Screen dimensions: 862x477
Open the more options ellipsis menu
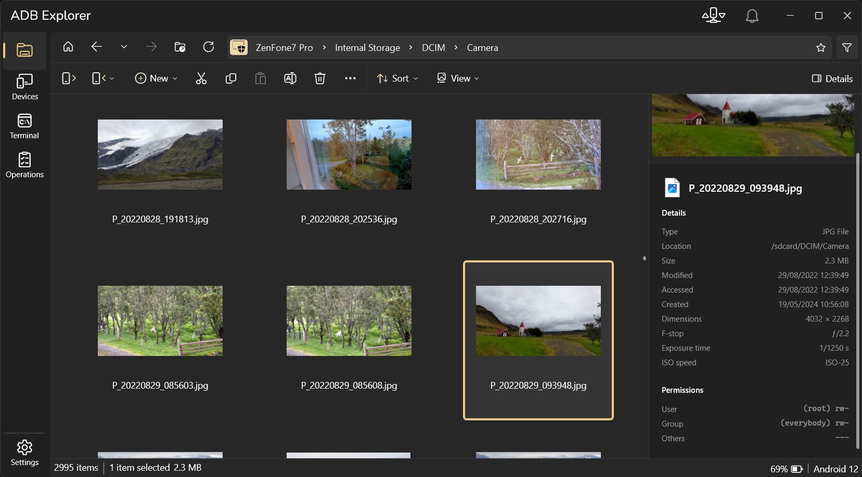350,78
